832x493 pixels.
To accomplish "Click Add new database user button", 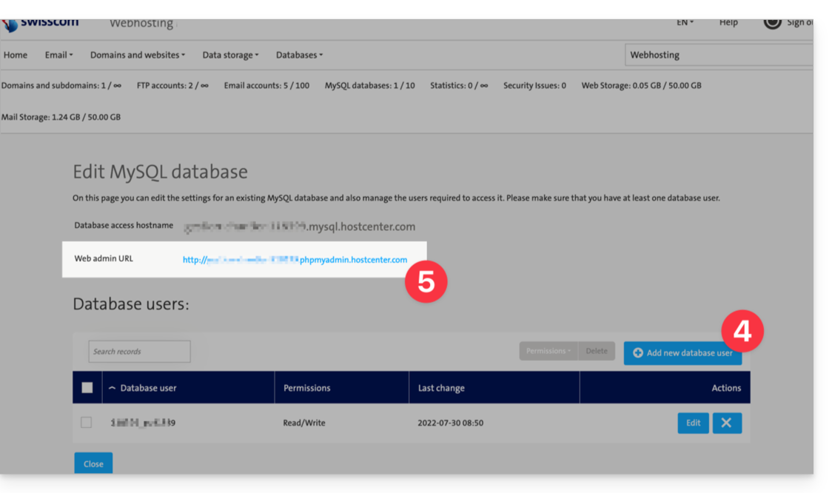I will click(x=682, y=353).
